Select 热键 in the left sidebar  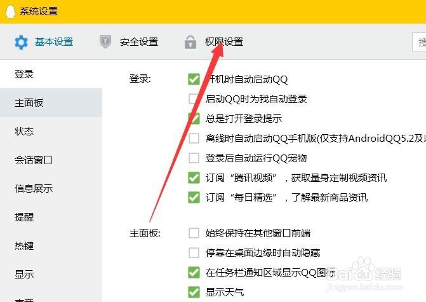pyautogui.click(x=51, y=245)
